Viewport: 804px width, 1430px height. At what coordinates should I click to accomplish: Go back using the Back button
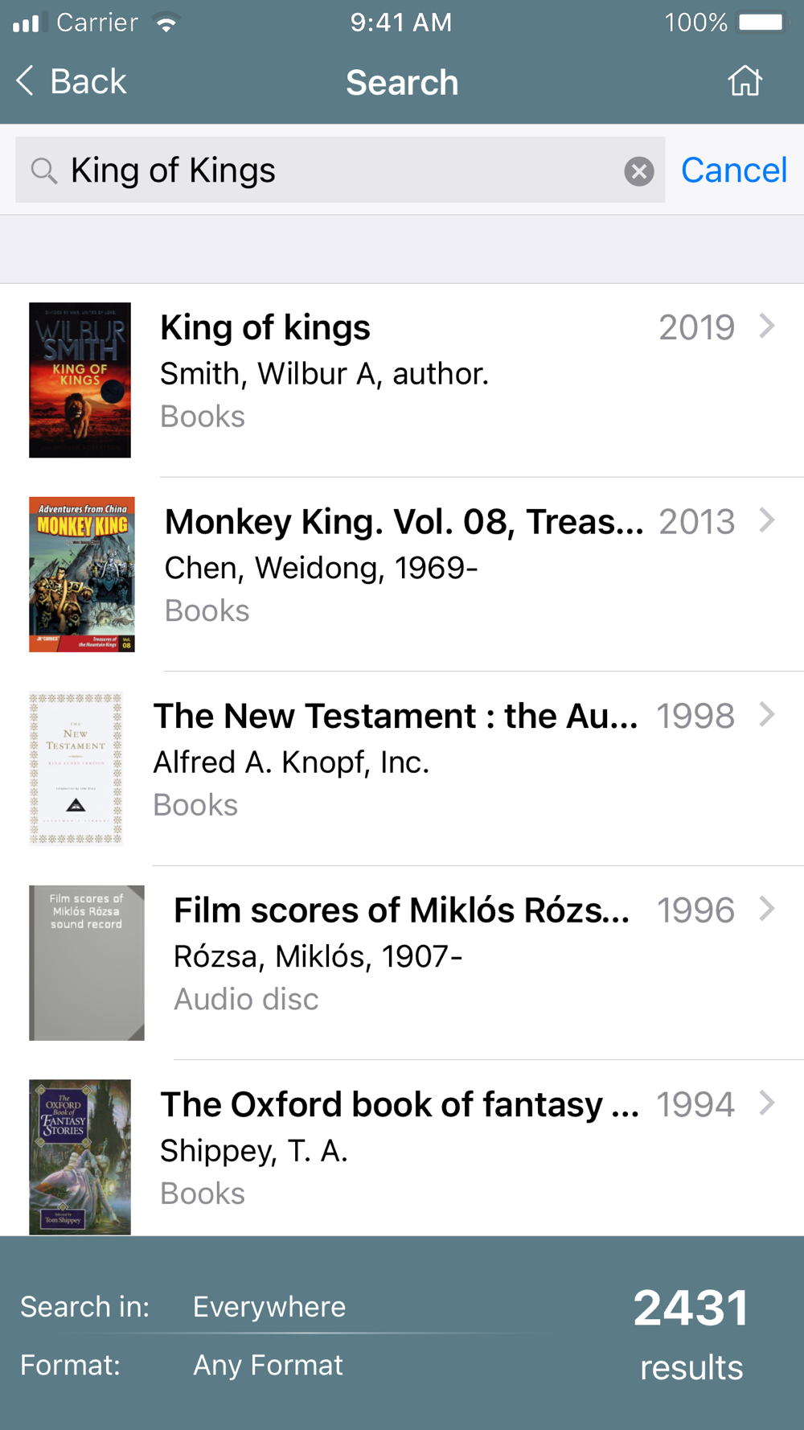point(72,81)
